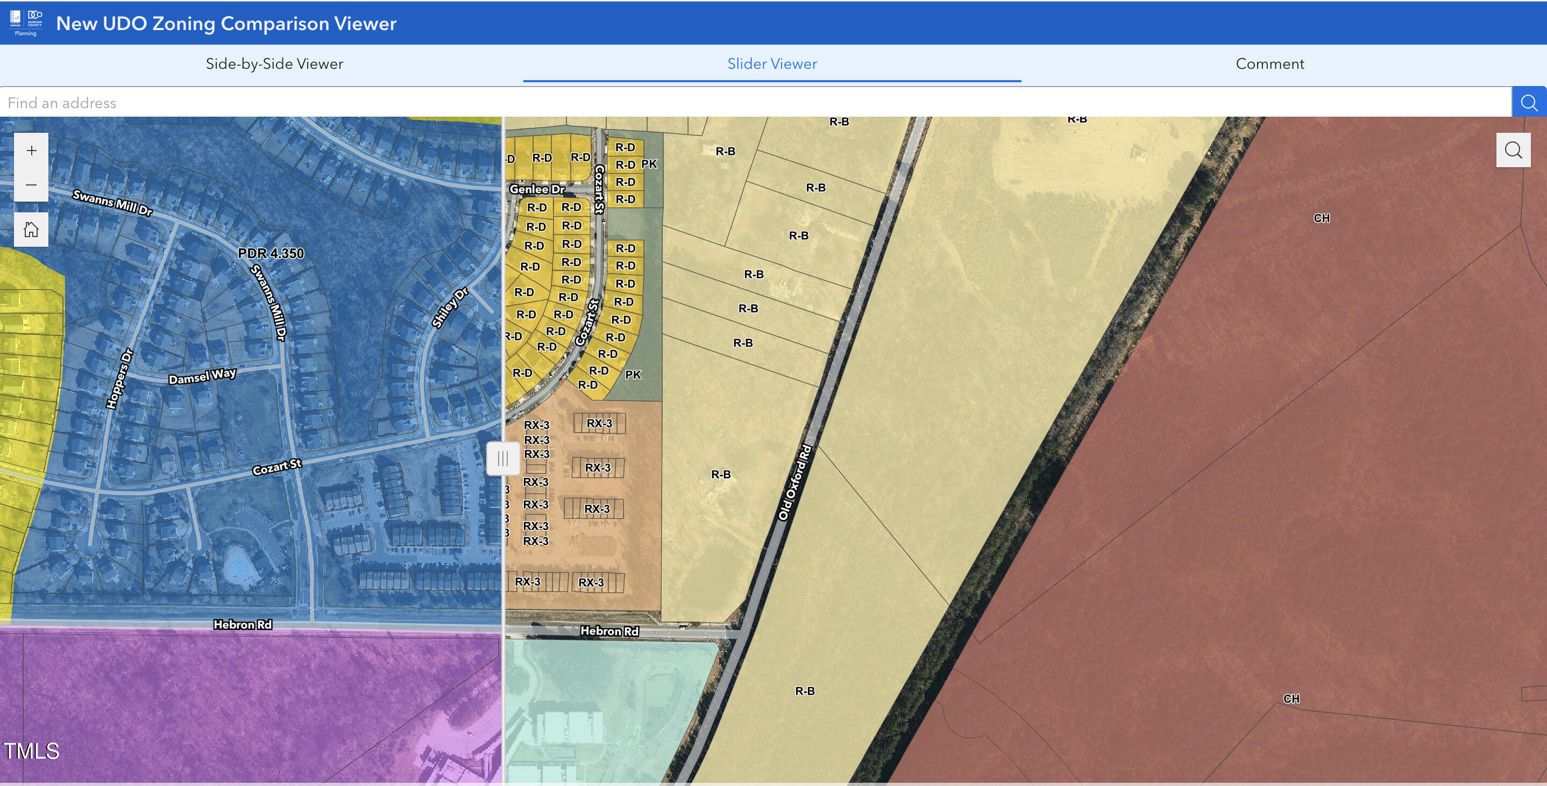The width and height of the screenshot is (1547, 786).
Task: Select the Slider Viewer tab
Action: coord(772,63)
